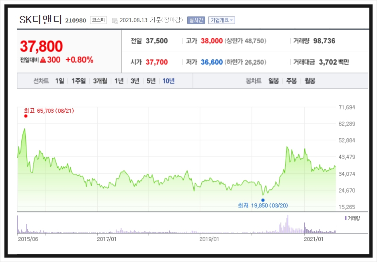Click the 71,694 price axis label
377x262 pixels.
[x=347, y=108]
